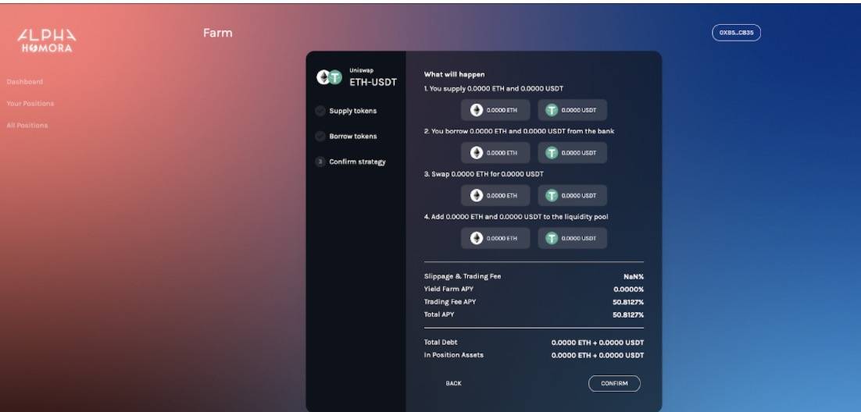Click the USDT icon under supply step
The width and height of the screenshot is (861, 412).
click(x=552, y=110)
